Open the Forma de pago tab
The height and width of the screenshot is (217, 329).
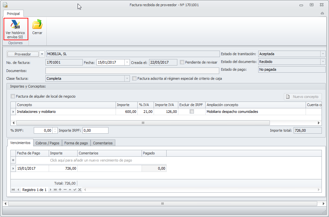[x=76, y=143]
